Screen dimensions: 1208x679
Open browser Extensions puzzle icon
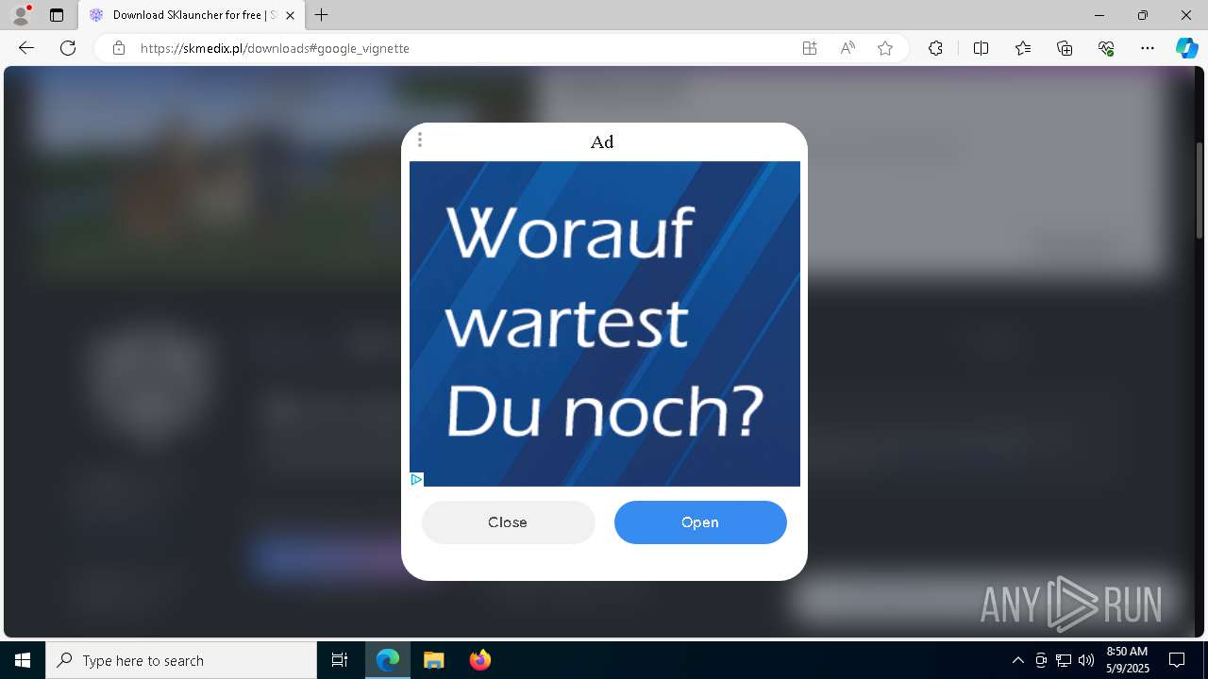tap(935, 48)
